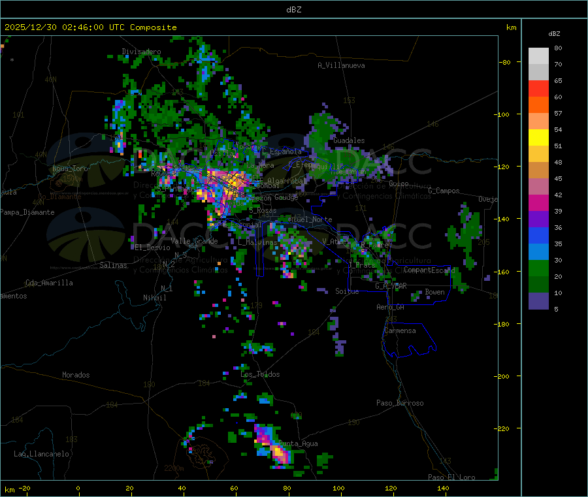Click the red 60-65 dBZ legend swatch
Viewport: 588px width, 497px height.
(538, 88)
